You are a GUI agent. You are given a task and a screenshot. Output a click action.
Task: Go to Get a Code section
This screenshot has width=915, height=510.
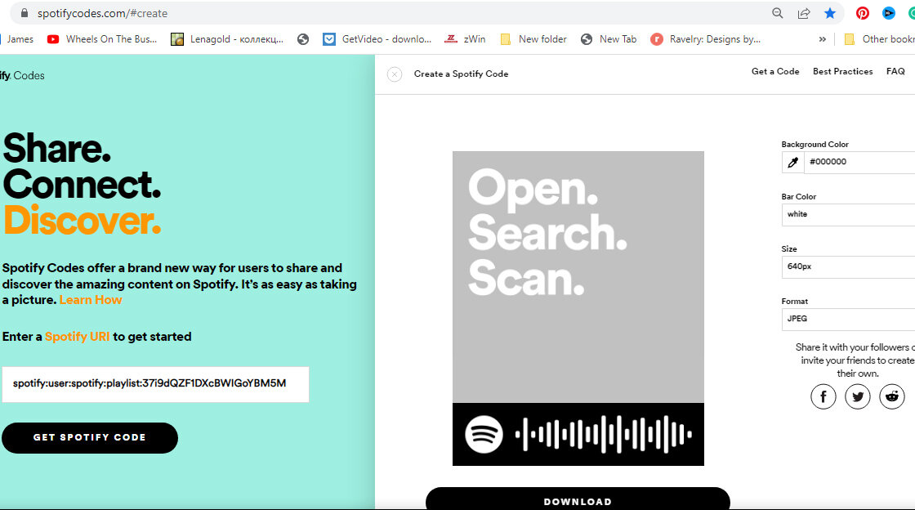[775, 71]
